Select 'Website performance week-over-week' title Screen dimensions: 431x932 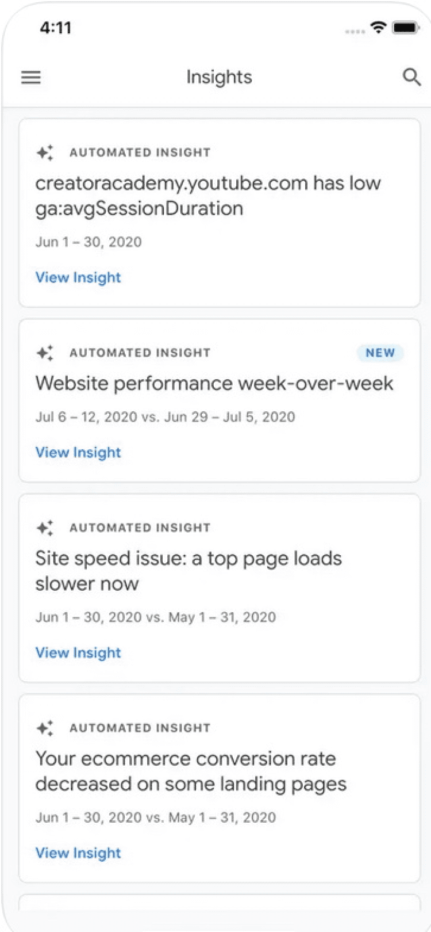click(214, 383)
